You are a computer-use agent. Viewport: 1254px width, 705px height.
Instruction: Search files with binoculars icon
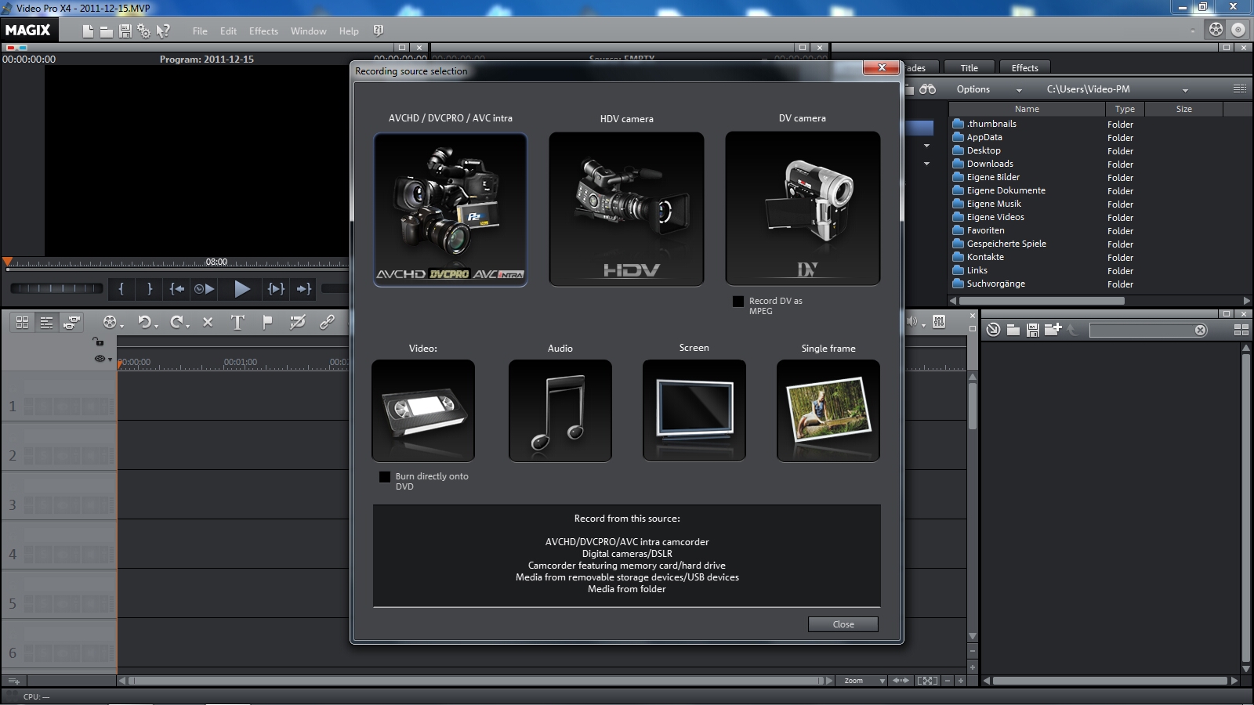[928, 89]
